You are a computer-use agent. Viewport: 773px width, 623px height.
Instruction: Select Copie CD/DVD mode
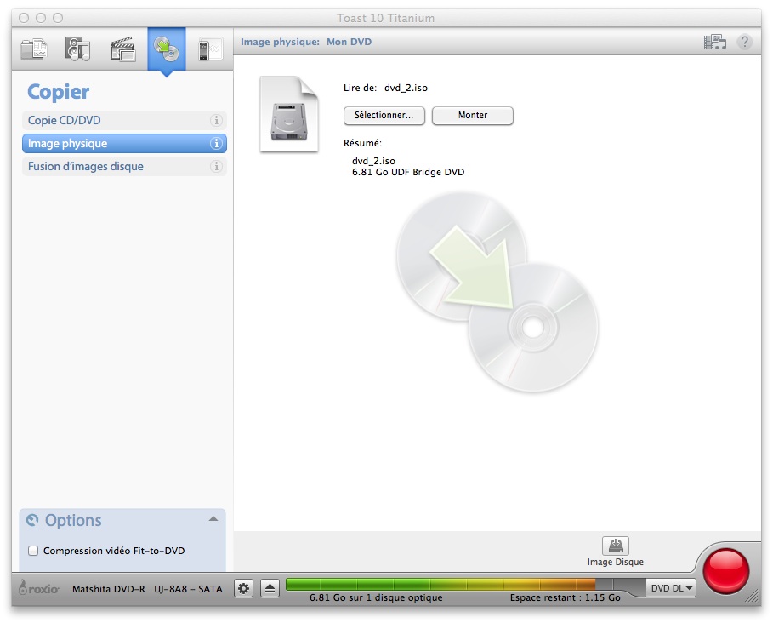point(124,120)
